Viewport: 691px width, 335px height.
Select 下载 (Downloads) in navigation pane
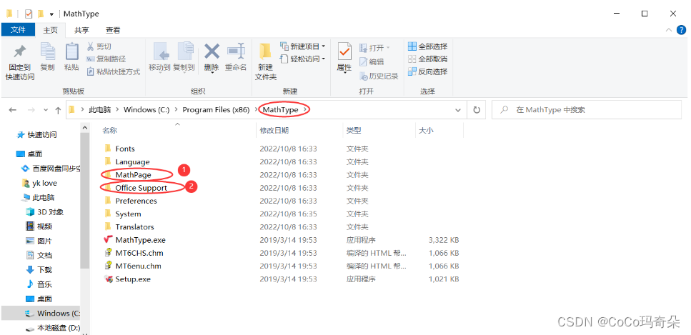pos(39,270)
